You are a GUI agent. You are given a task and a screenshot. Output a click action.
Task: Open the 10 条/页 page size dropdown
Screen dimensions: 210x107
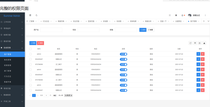click(x=68, y=95)
